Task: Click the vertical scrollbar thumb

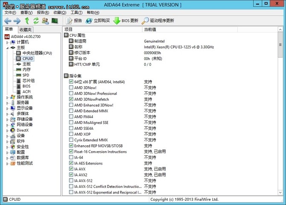Action: (x=280, y=45)
